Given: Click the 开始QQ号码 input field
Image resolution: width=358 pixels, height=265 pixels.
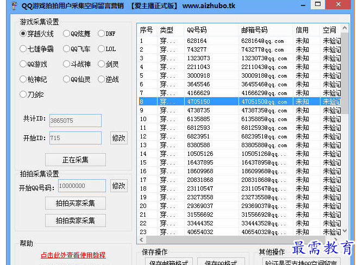Looking at the screenshot, I should 82,186.
